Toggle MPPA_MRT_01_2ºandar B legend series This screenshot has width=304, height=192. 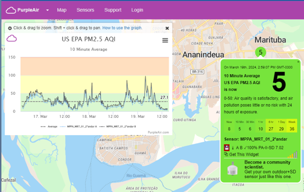118,127
